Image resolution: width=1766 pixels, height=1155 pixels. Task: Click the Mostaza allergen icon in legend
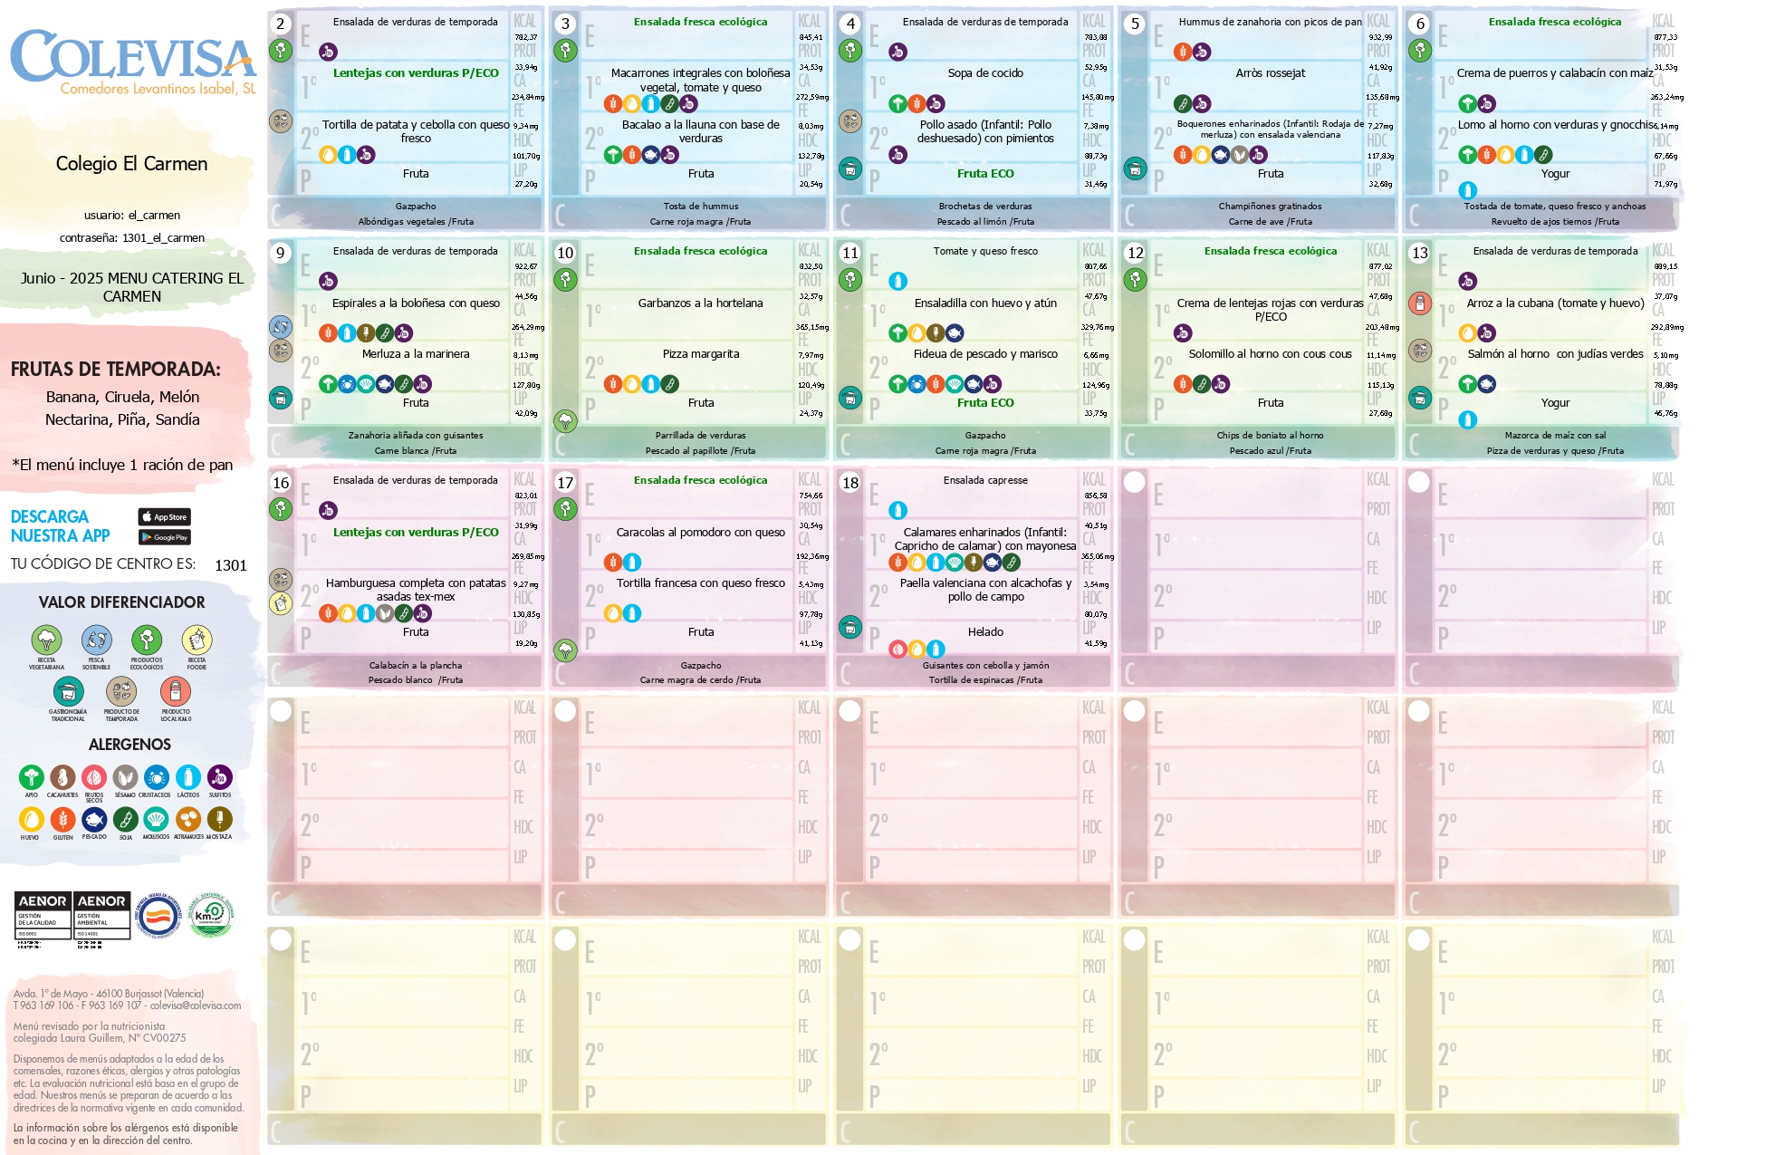click(x=220, y=819)
